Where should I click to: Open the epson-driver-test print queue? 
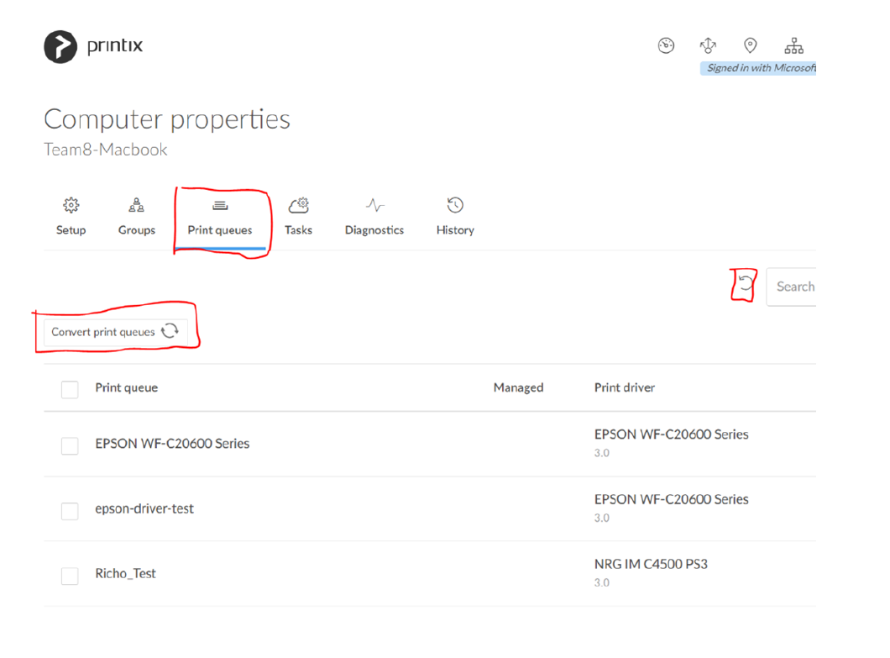tap(144, 508)
